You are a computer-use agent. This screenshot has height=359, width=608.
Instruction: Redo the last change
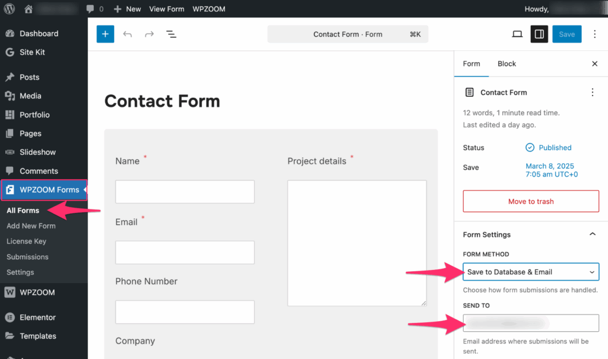tap(149, 34)
